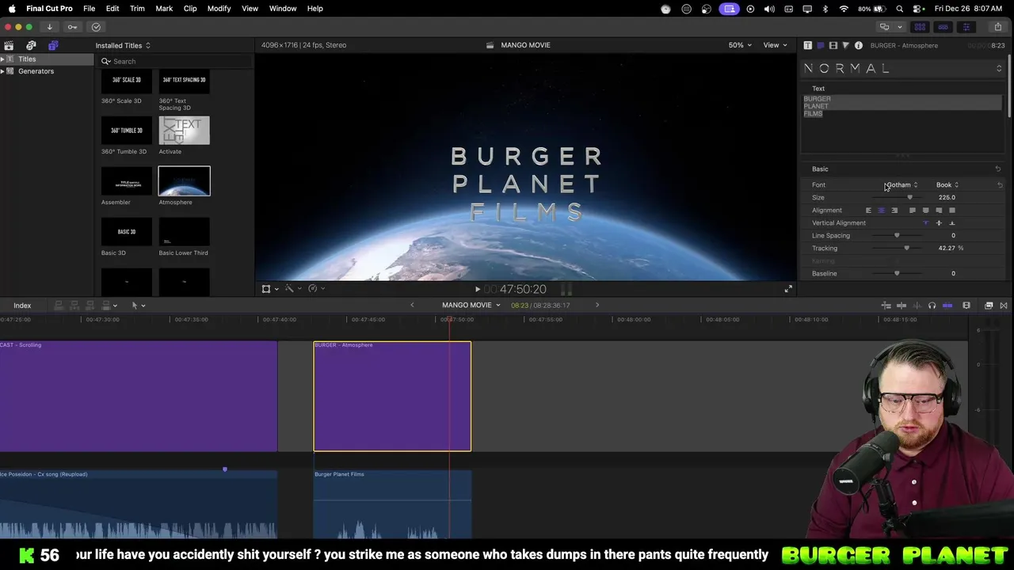Reset the Basic section parameters
Image resolution: width=1014 pixels, height=570 pixels.
coord(998,169)
